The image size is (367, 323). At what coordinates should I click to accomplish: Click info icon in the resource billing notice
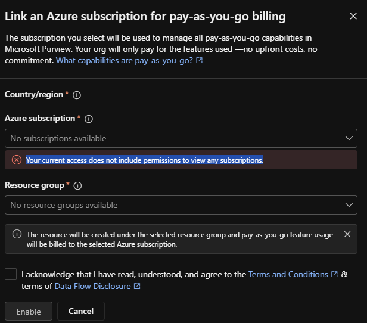(x=17, y=234)
